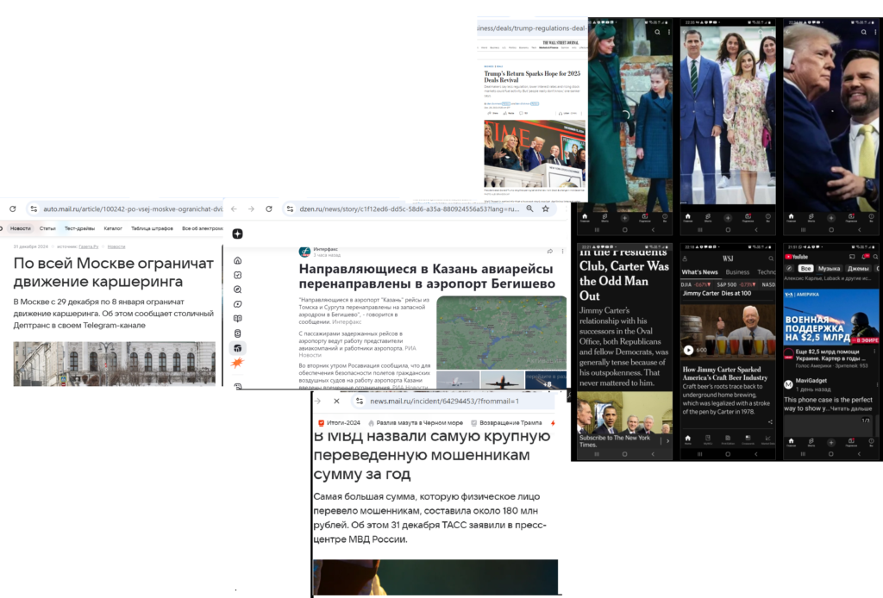Open search on the Kate photo phone screen
The height and width of the screenshot is (598, 883).
(x=657, y=32)
